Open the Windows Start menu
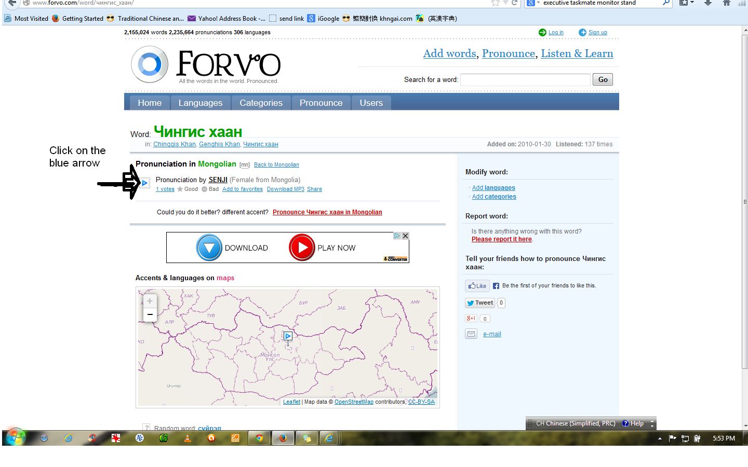Screen dimensions: 748x467 [x=16, y=437]
